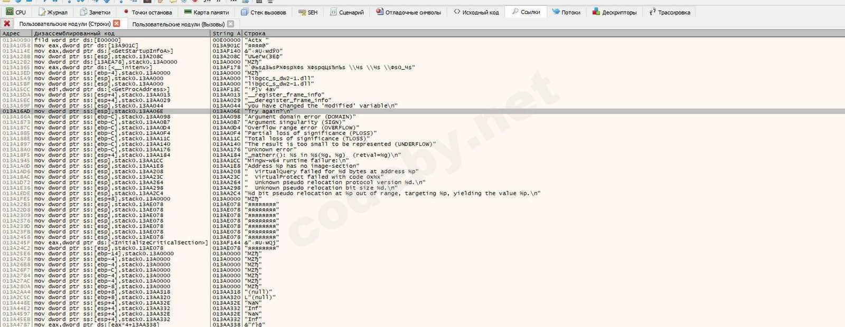Image resolution: width=845 pixels, height=327 pixels.
Task: Open the Заметки (notes) tab
Action: [x=95, y=12]
